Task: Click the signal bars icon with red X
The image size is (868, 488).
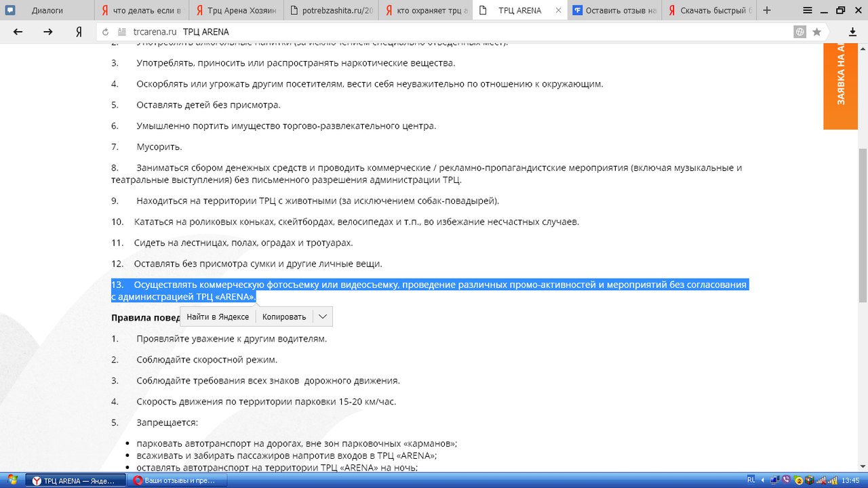Action: coord(821,480)
